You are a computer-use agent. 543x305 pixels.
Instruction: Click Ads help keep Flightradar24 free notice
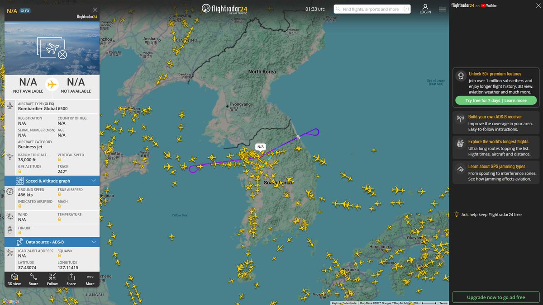(x=488, y=215)
